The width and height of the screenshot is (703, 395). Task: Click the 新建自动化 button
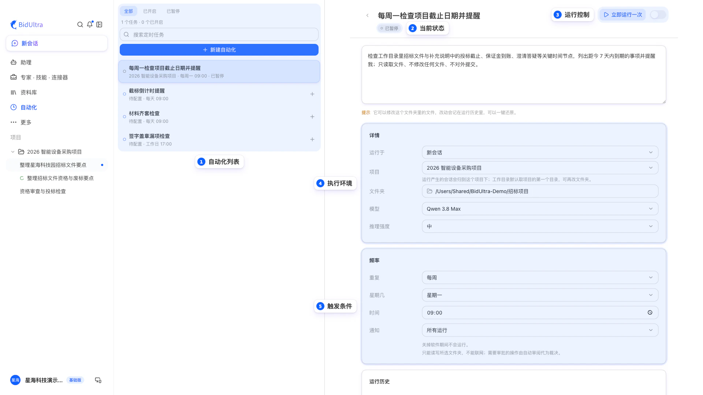click(x=219, y=50)
